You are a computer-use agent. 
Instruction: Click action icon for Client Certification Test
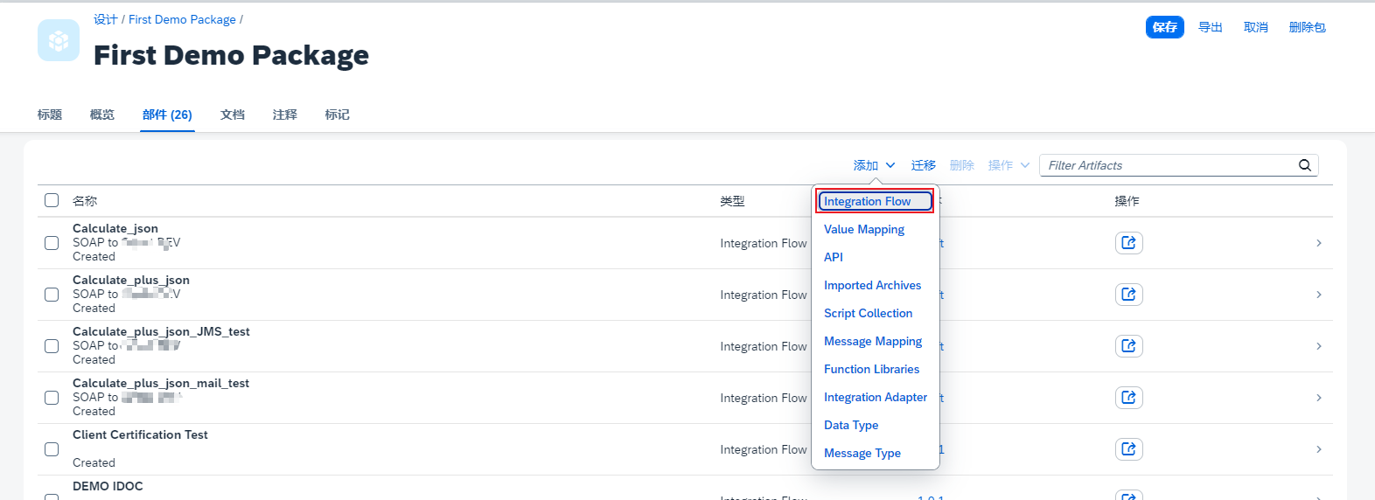click(1128, 449)
